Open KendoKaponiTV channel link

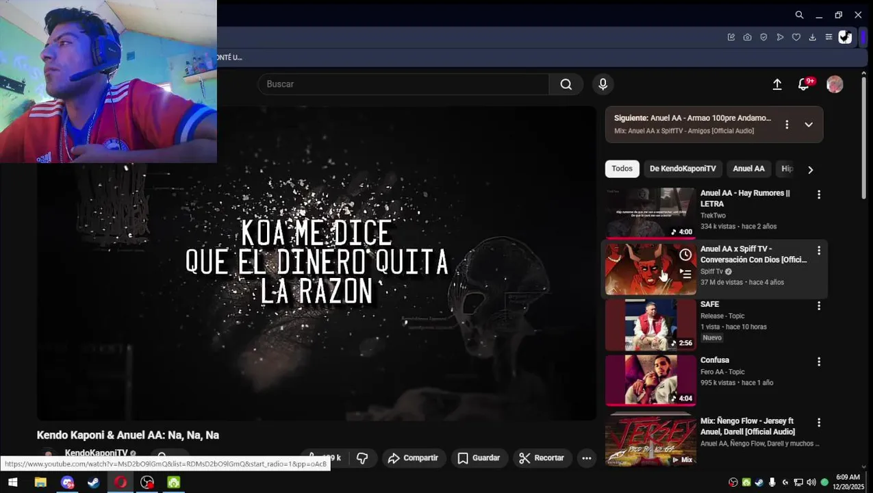(x=96, y=453)
